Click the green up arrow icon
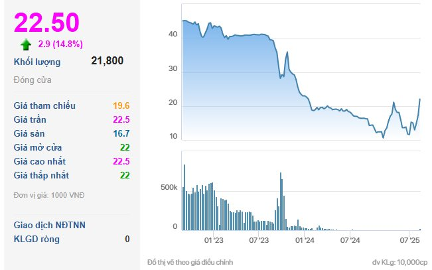This screenshot has height=270, width=432. click(26, 44)
